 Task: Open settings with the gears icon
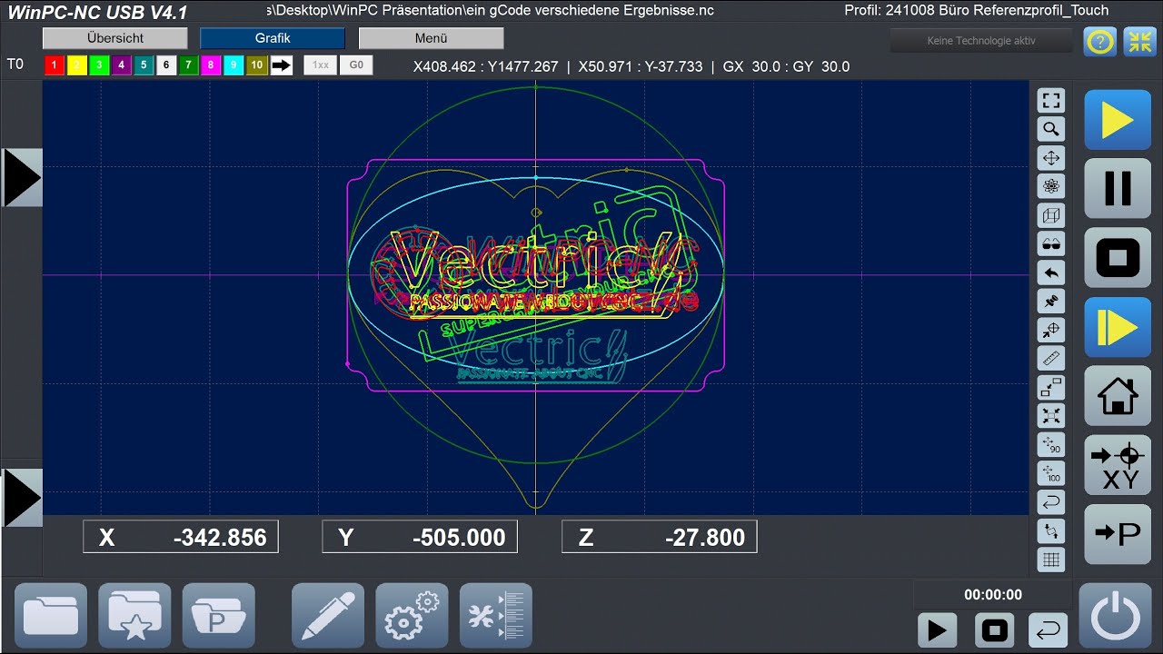click(x=412, y=616)
